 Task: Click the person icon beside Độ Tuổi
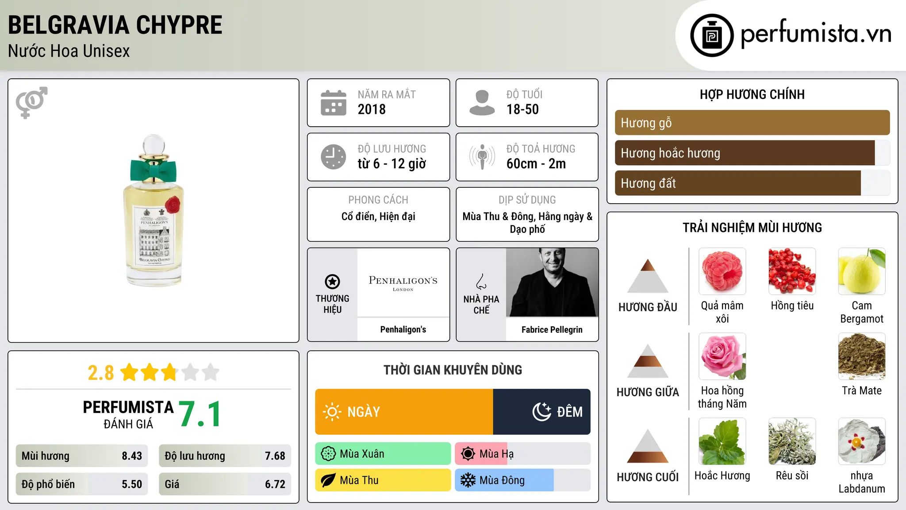tap(482, 103)
